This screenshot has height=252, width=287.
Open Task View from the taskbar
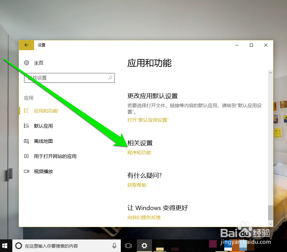point(128,245)
